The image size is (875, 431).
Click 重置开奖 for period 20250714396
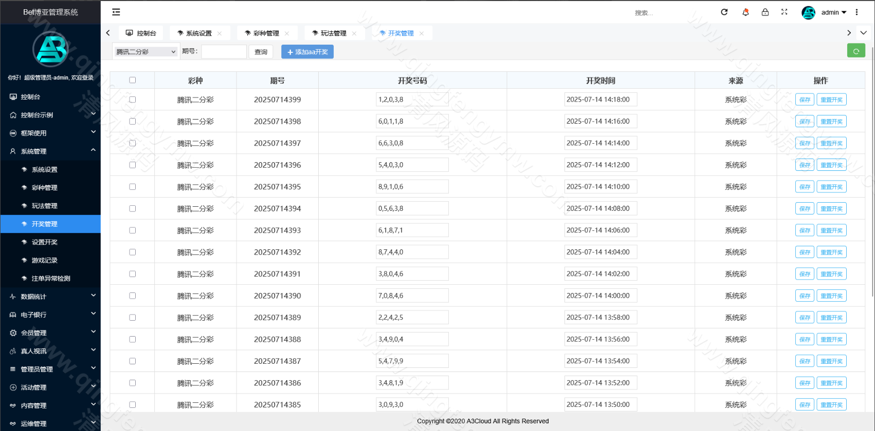831,165
